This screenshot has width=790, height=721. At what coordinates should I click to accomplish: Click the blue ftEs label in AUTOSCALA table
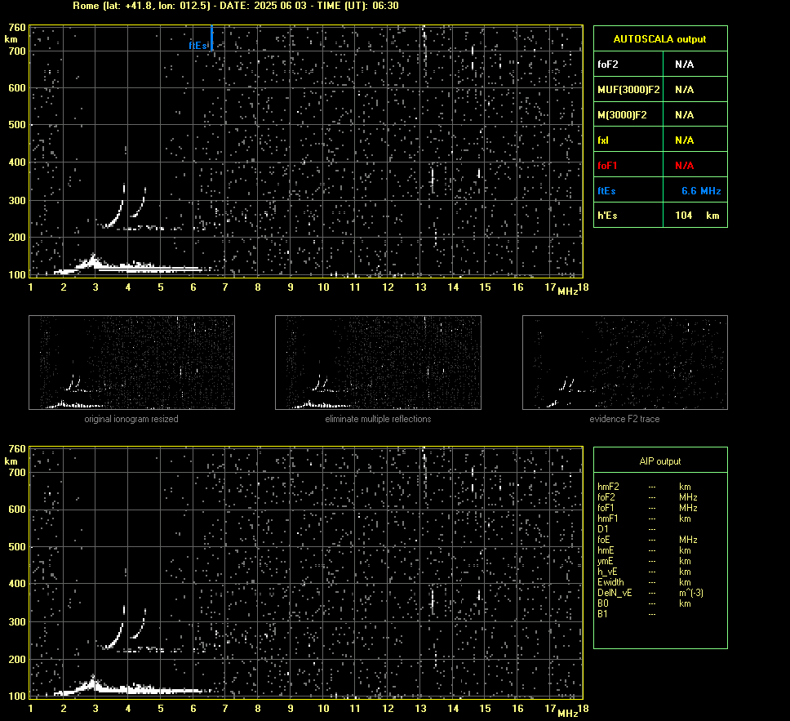click(x=606, y=190)
